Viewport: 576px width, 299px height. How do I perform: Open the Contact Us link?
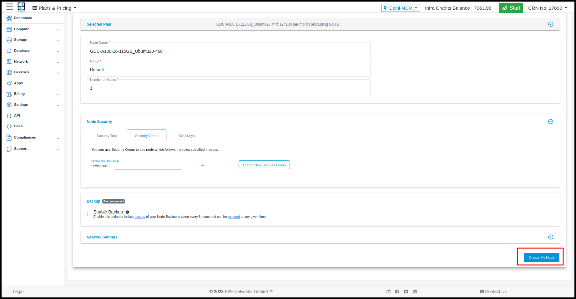pyautogui.click(x=493, y=292)
